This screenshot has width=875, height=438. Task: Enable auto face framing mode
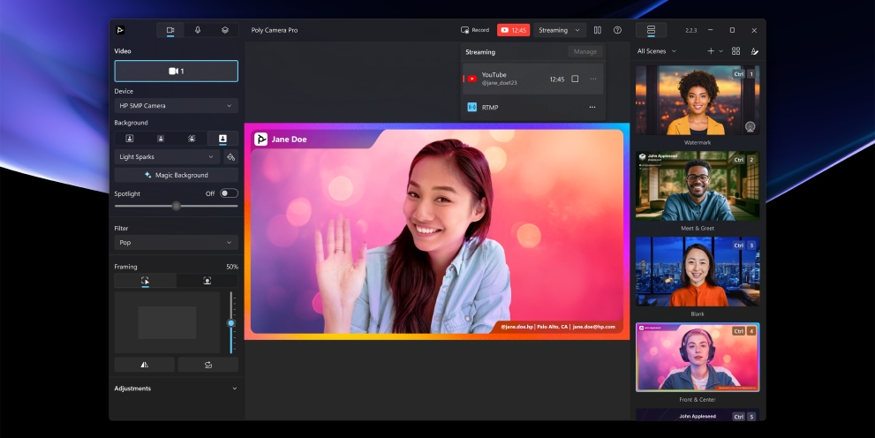tap(207, 281)
